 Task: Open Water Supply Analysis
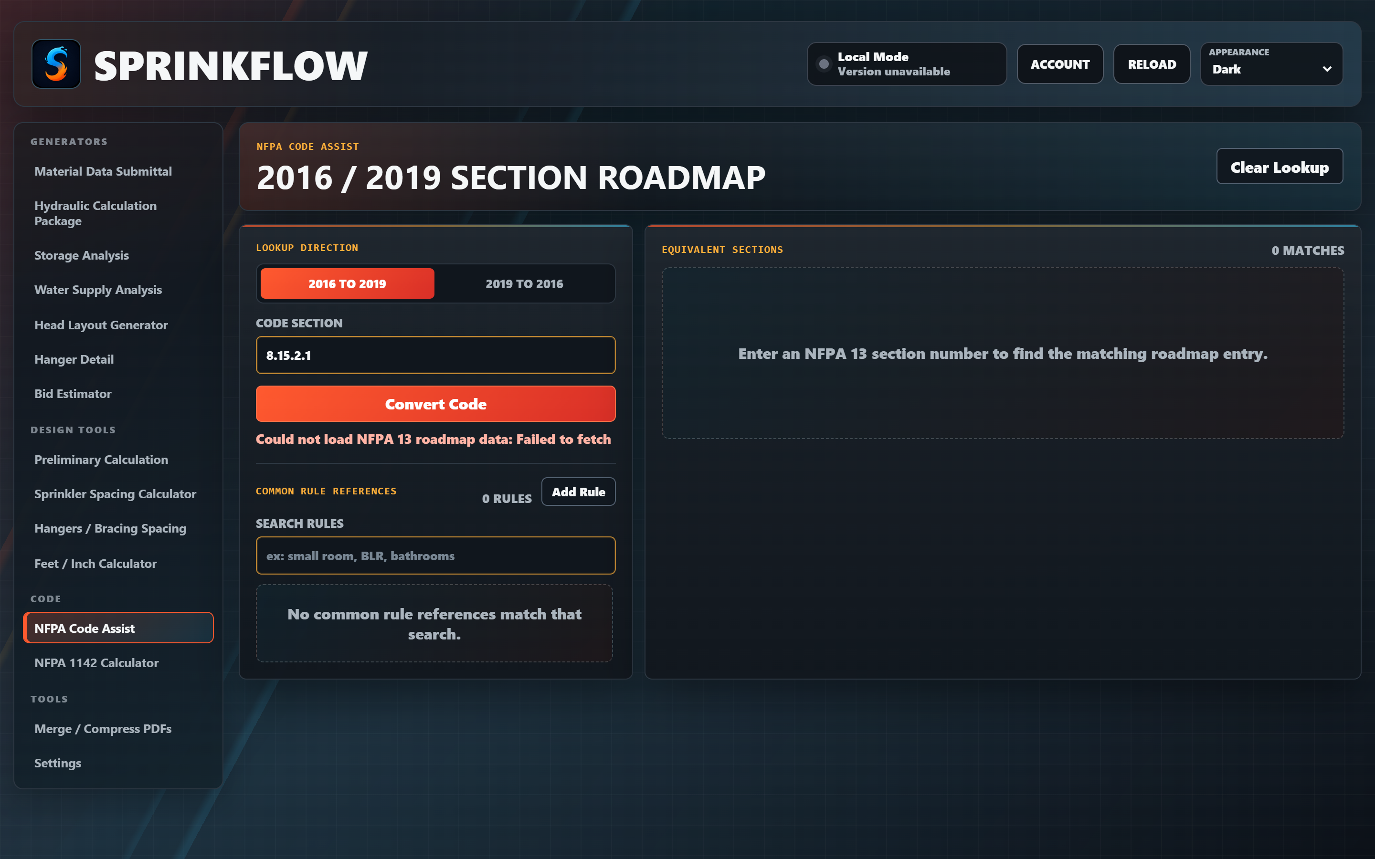[x=118, y=290]
